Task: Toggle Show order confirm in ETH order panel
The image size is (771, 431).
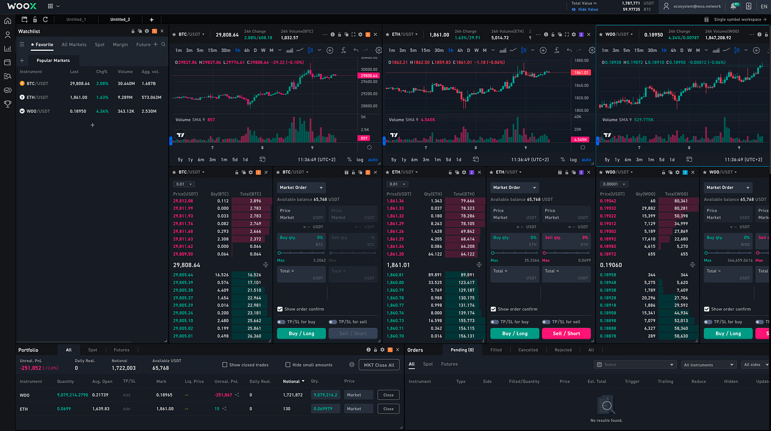Action: (494, 309)
